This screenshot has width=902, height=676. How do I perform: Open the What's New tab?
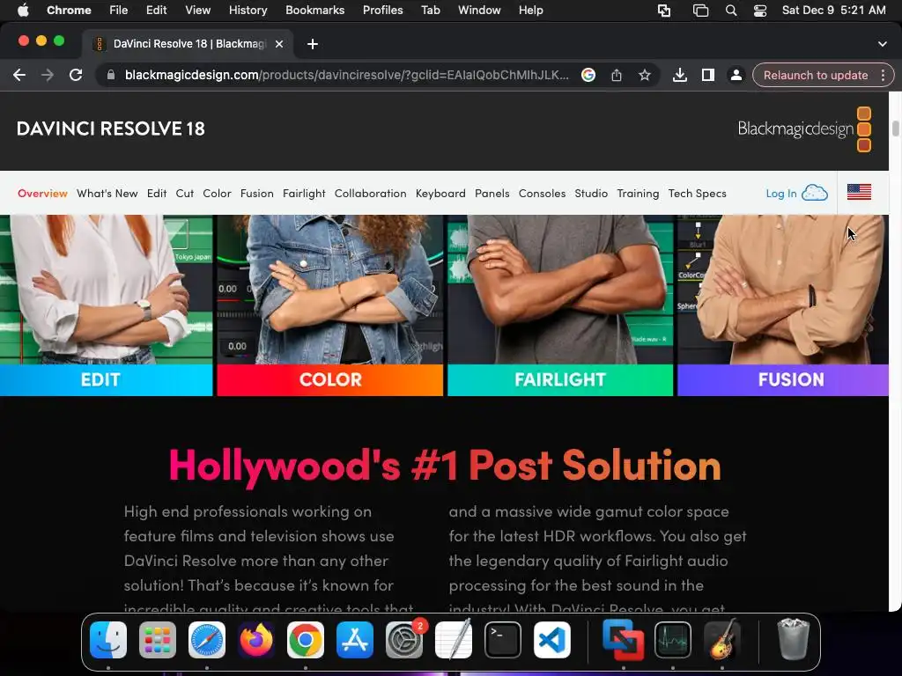(107, 194)
